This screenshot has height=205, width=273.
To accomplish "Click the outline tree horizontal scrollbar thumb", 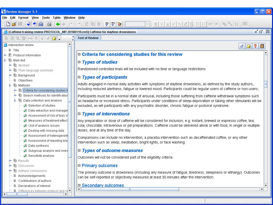I will point(17,194).
